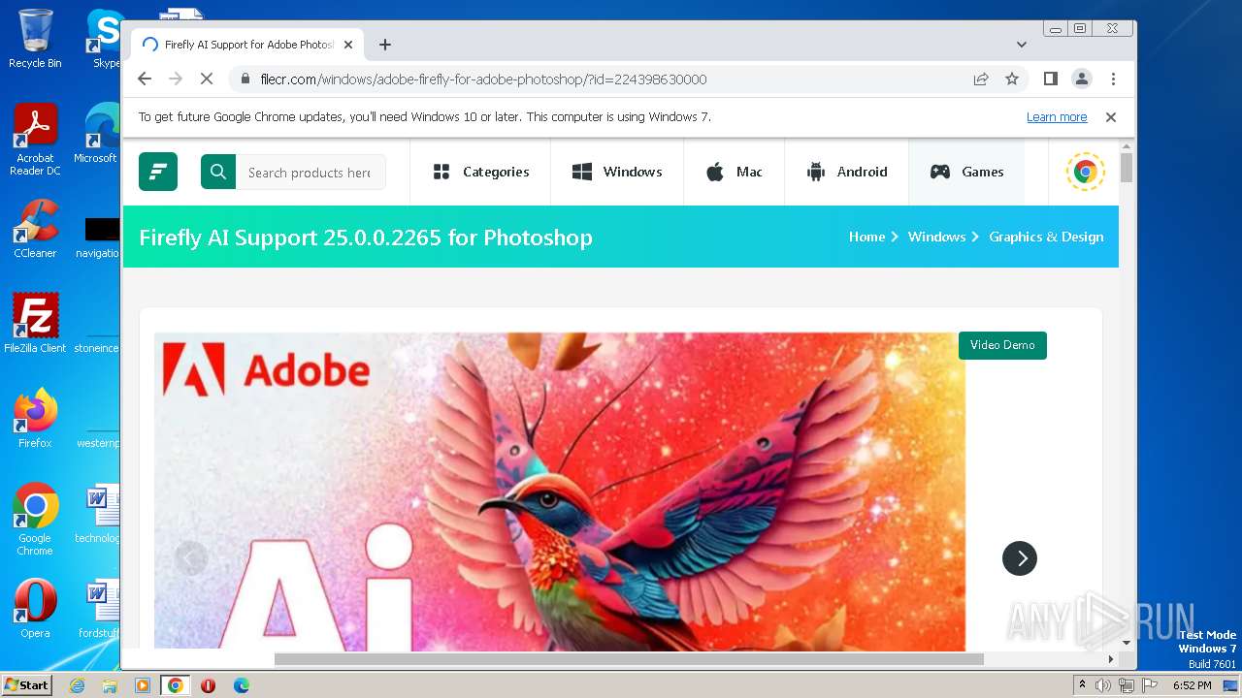This screenshot has width=1242, height=698.
Task: Show hidden system tray icons
Action: (x=1082, y=685)
